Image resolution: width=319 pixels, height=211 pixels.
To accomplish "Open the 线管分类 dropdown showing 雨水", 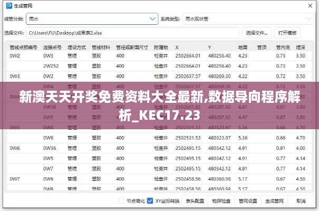I will (x=92, y=18).
